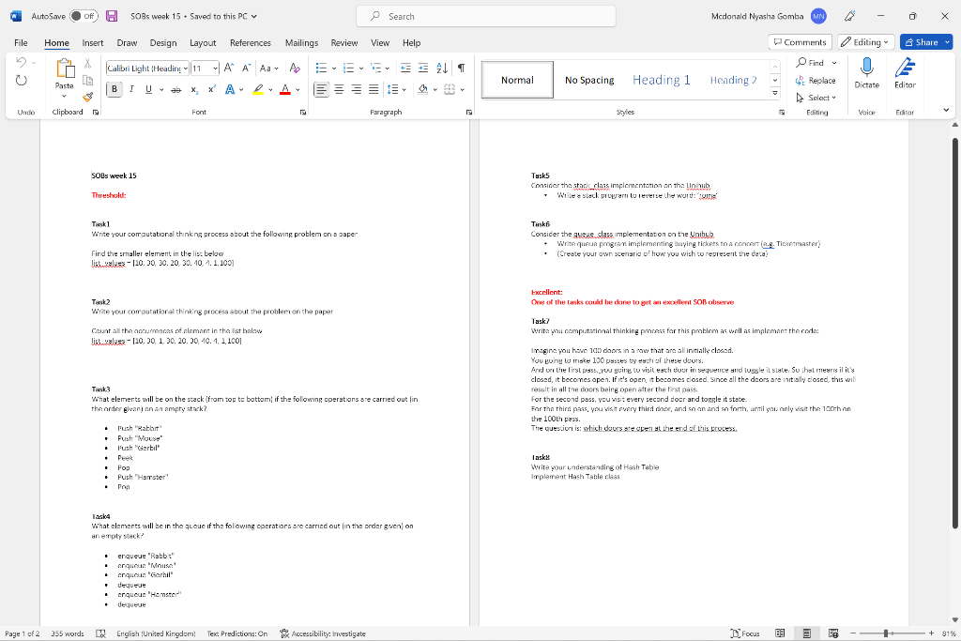Open the font name dropdown
This screenshot has width=961, height=641.
pyautogui.click(x=185, y=68)
